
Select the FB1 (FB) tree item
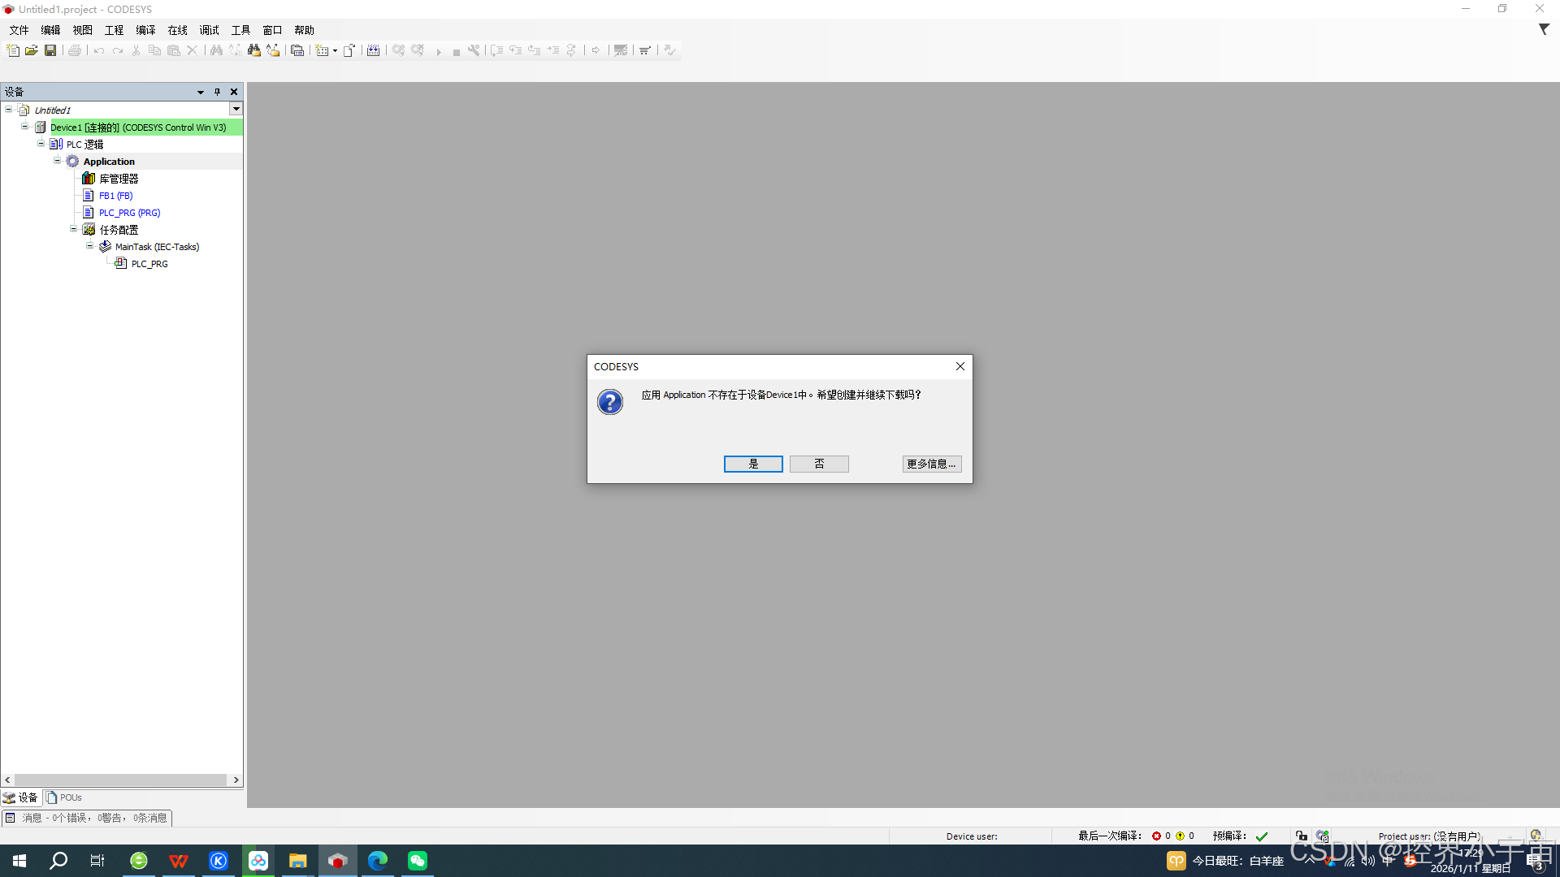coord(115,196)
